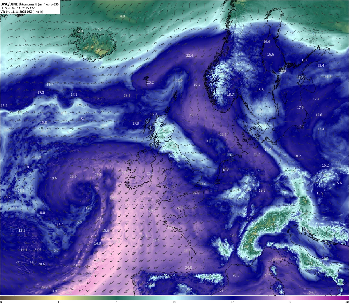Click the map value 17.4

pos(316,99)
